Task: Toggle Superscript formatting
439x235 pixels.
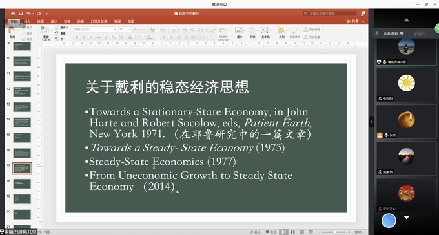Action: coord(106,37)
